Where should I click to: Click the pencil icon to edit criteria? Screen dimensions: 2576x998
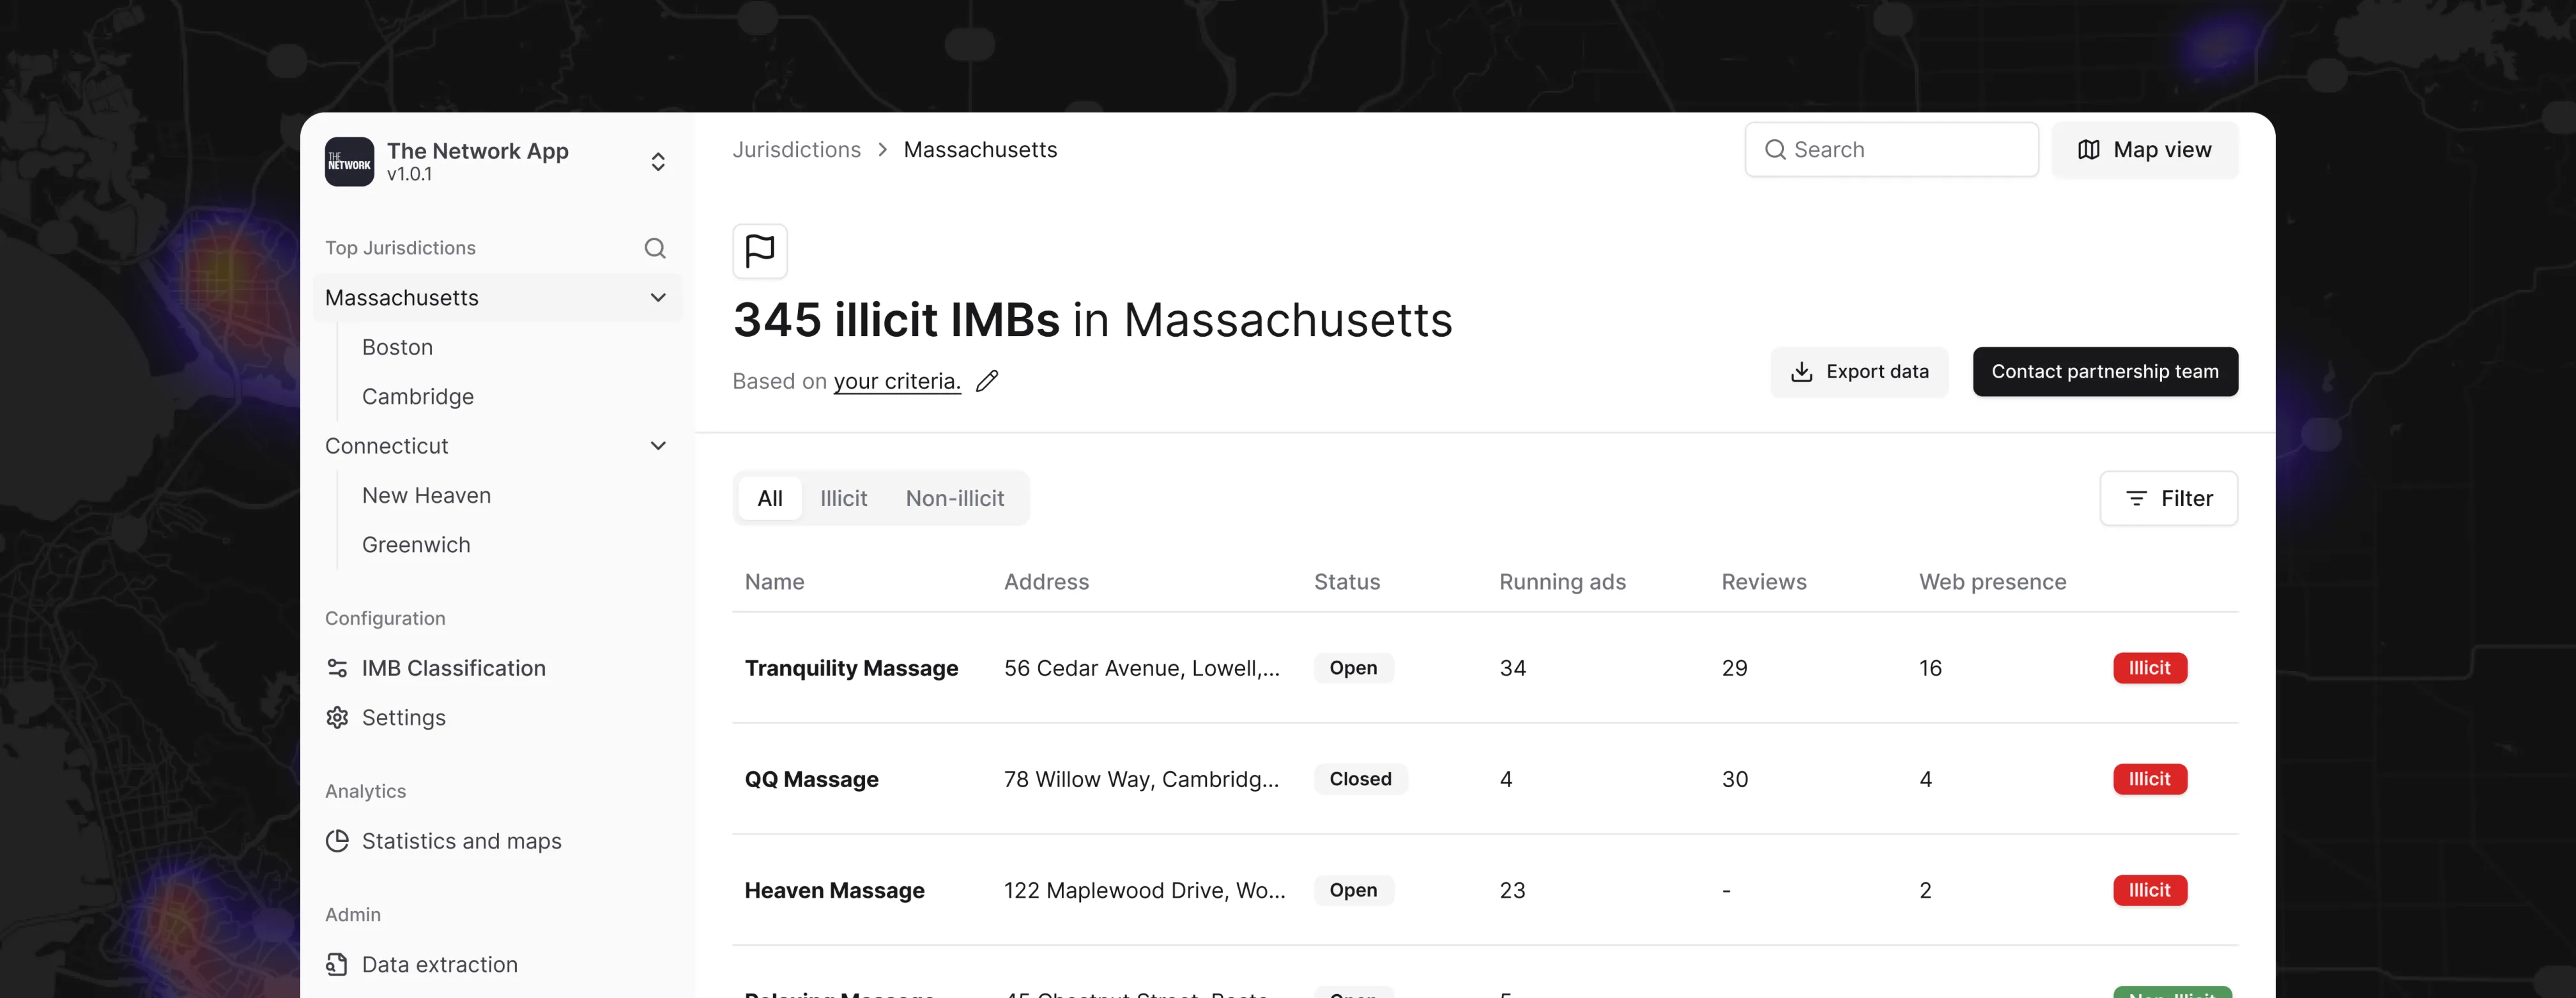click(x=987, y=381)
